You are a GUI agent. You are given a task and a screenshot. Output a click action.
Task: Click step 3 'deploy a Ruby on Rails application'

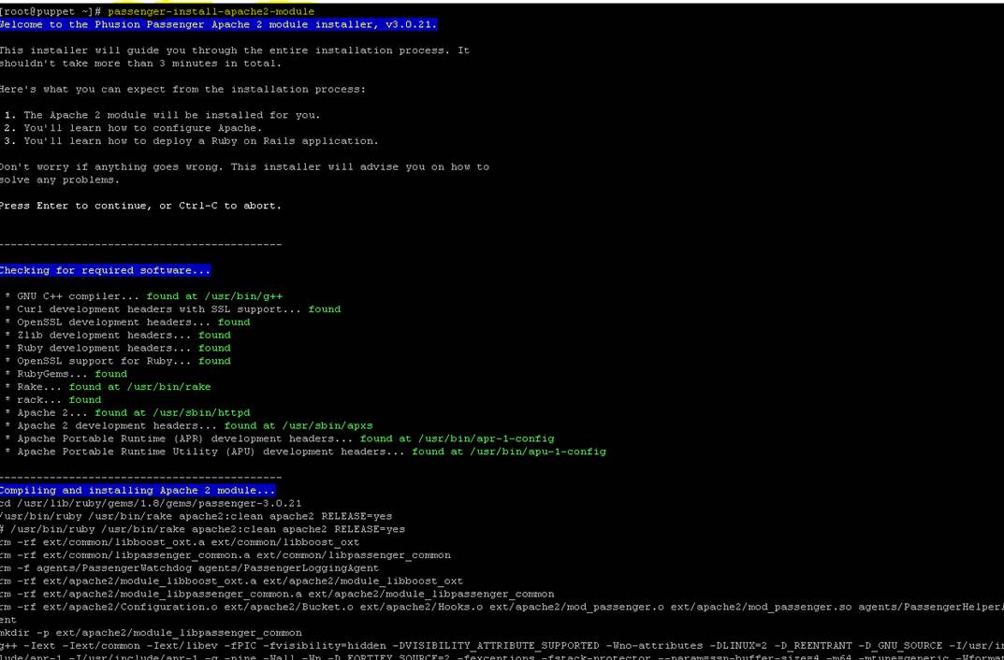(x=192, y=141)
